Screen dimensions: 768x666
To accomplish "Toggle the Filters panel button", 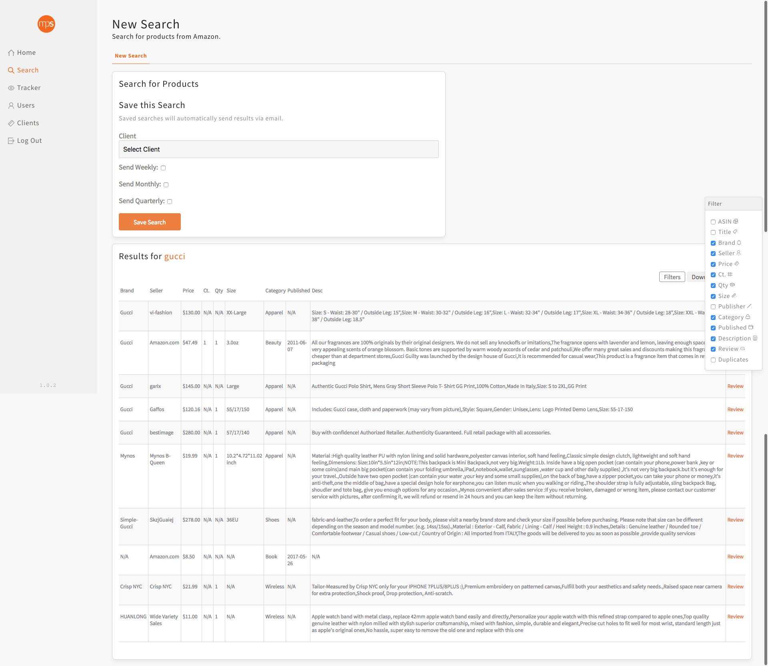I will point(672,277).
